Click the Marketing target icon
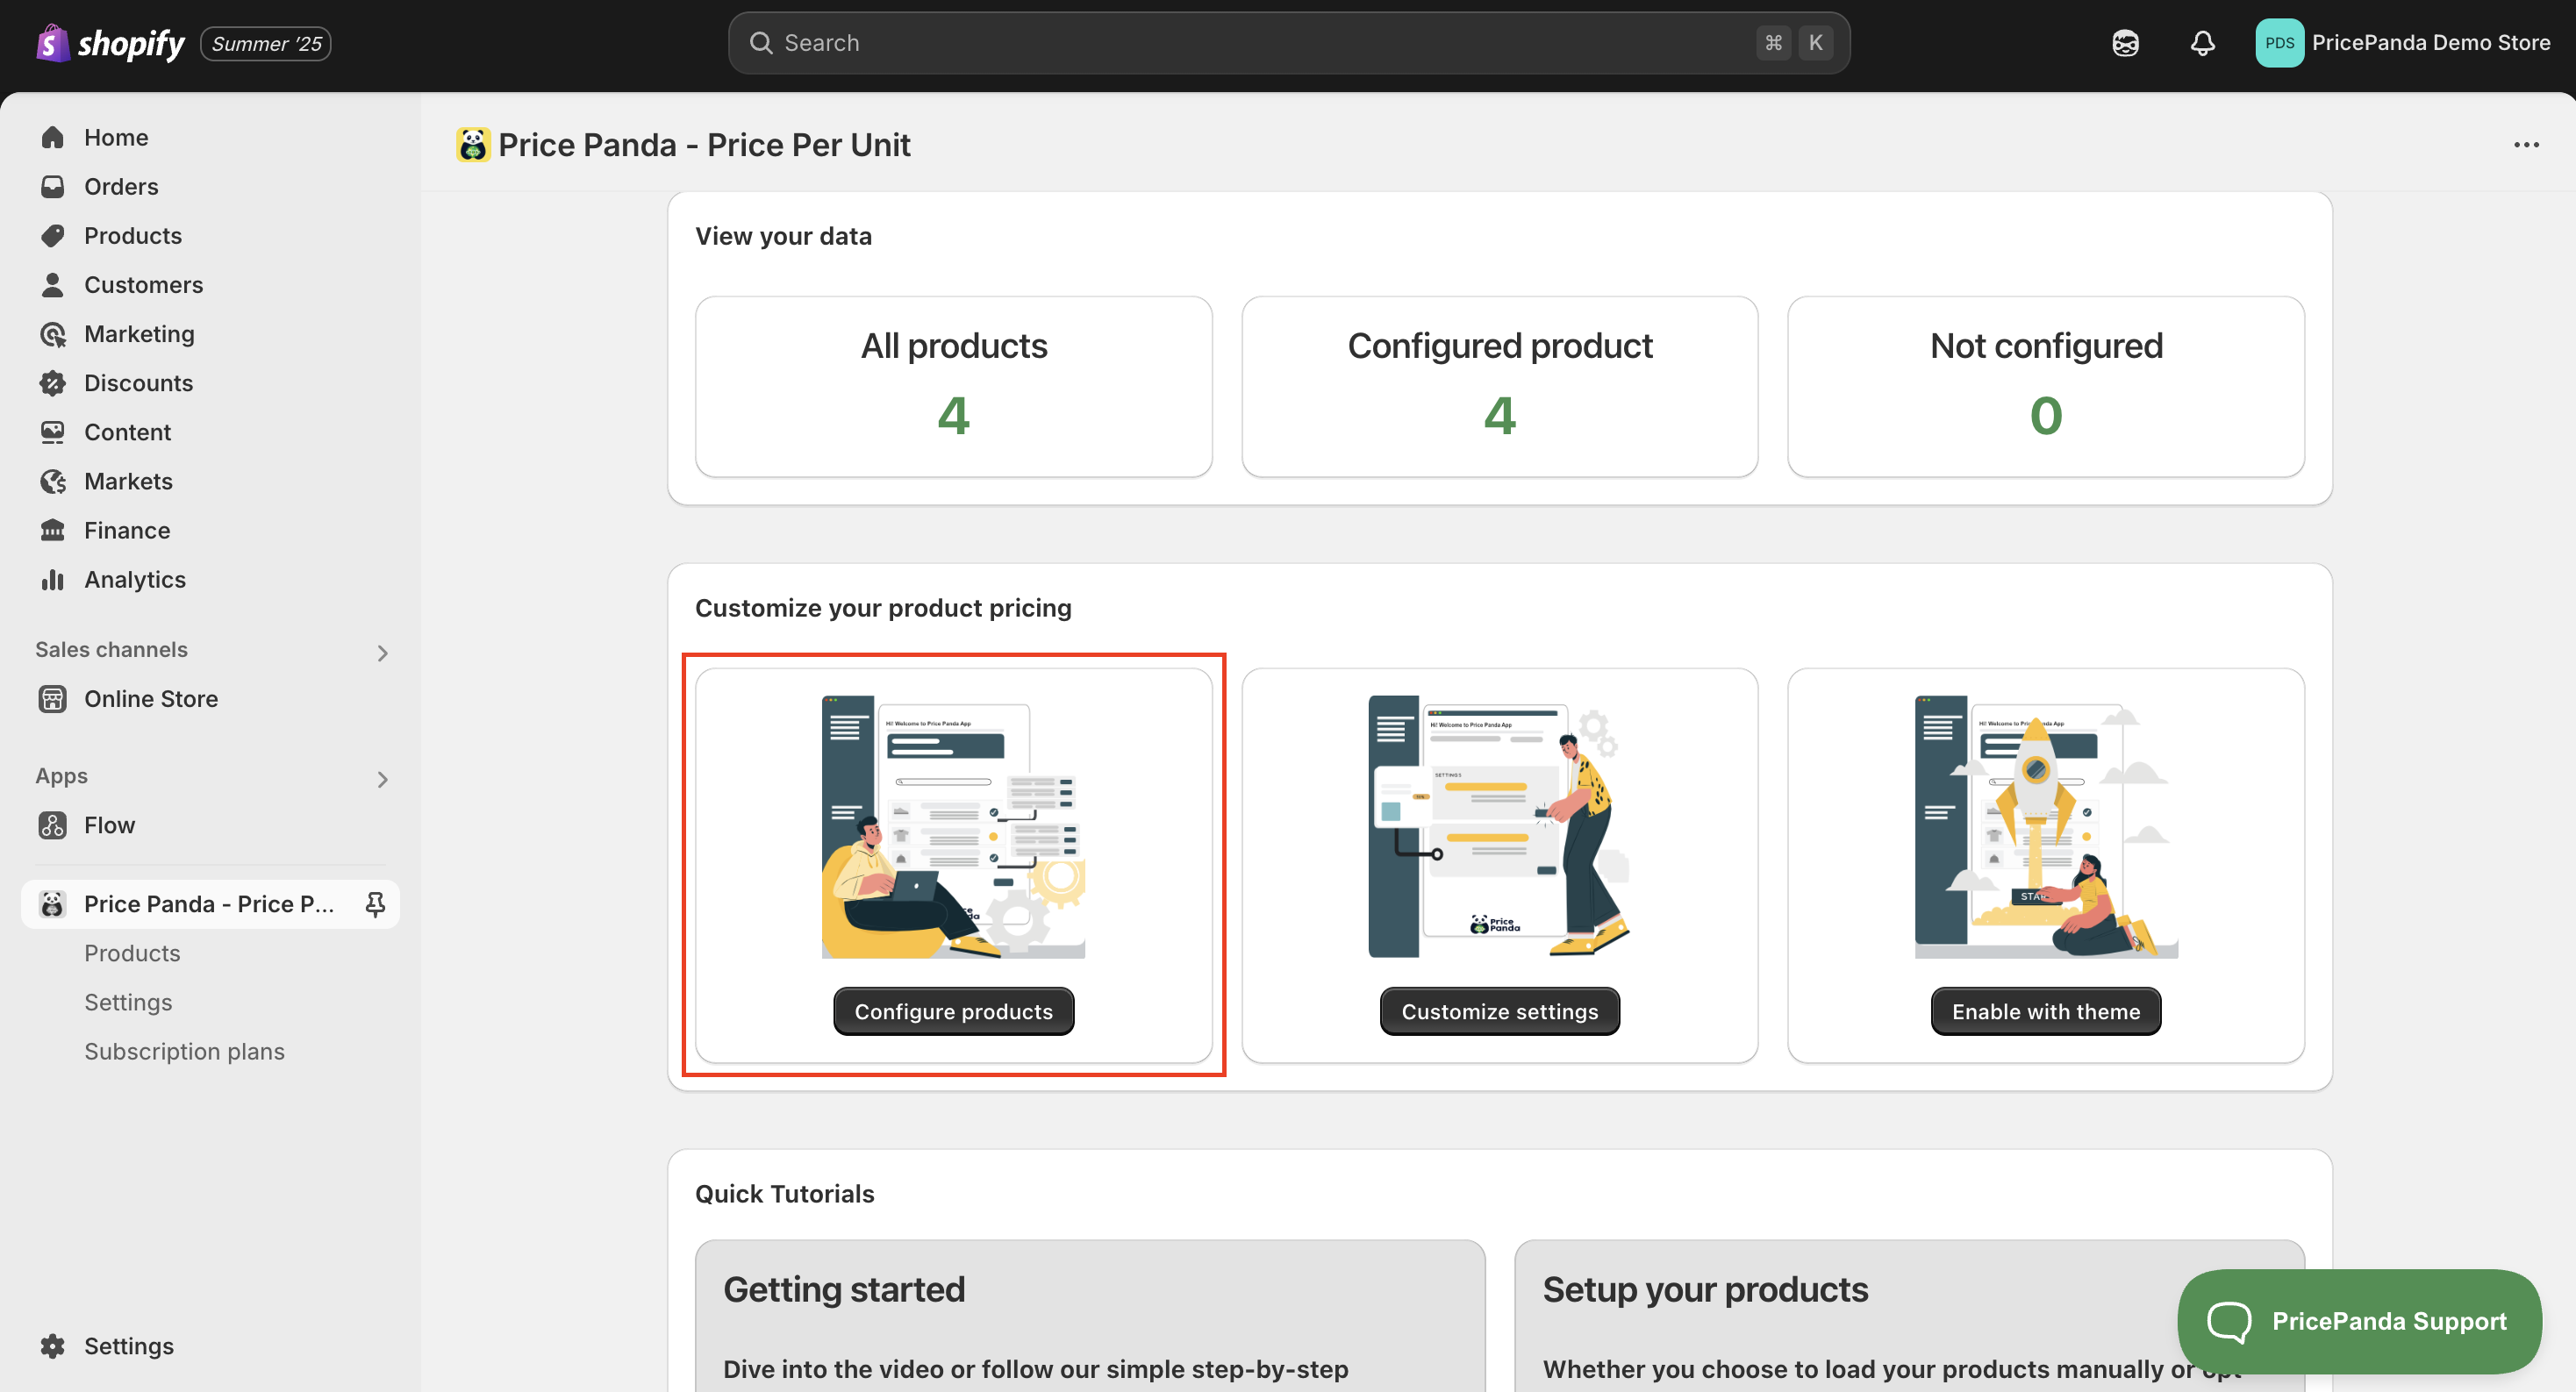The height and width of the screenshot is (1392, 2576). (53, 334)
